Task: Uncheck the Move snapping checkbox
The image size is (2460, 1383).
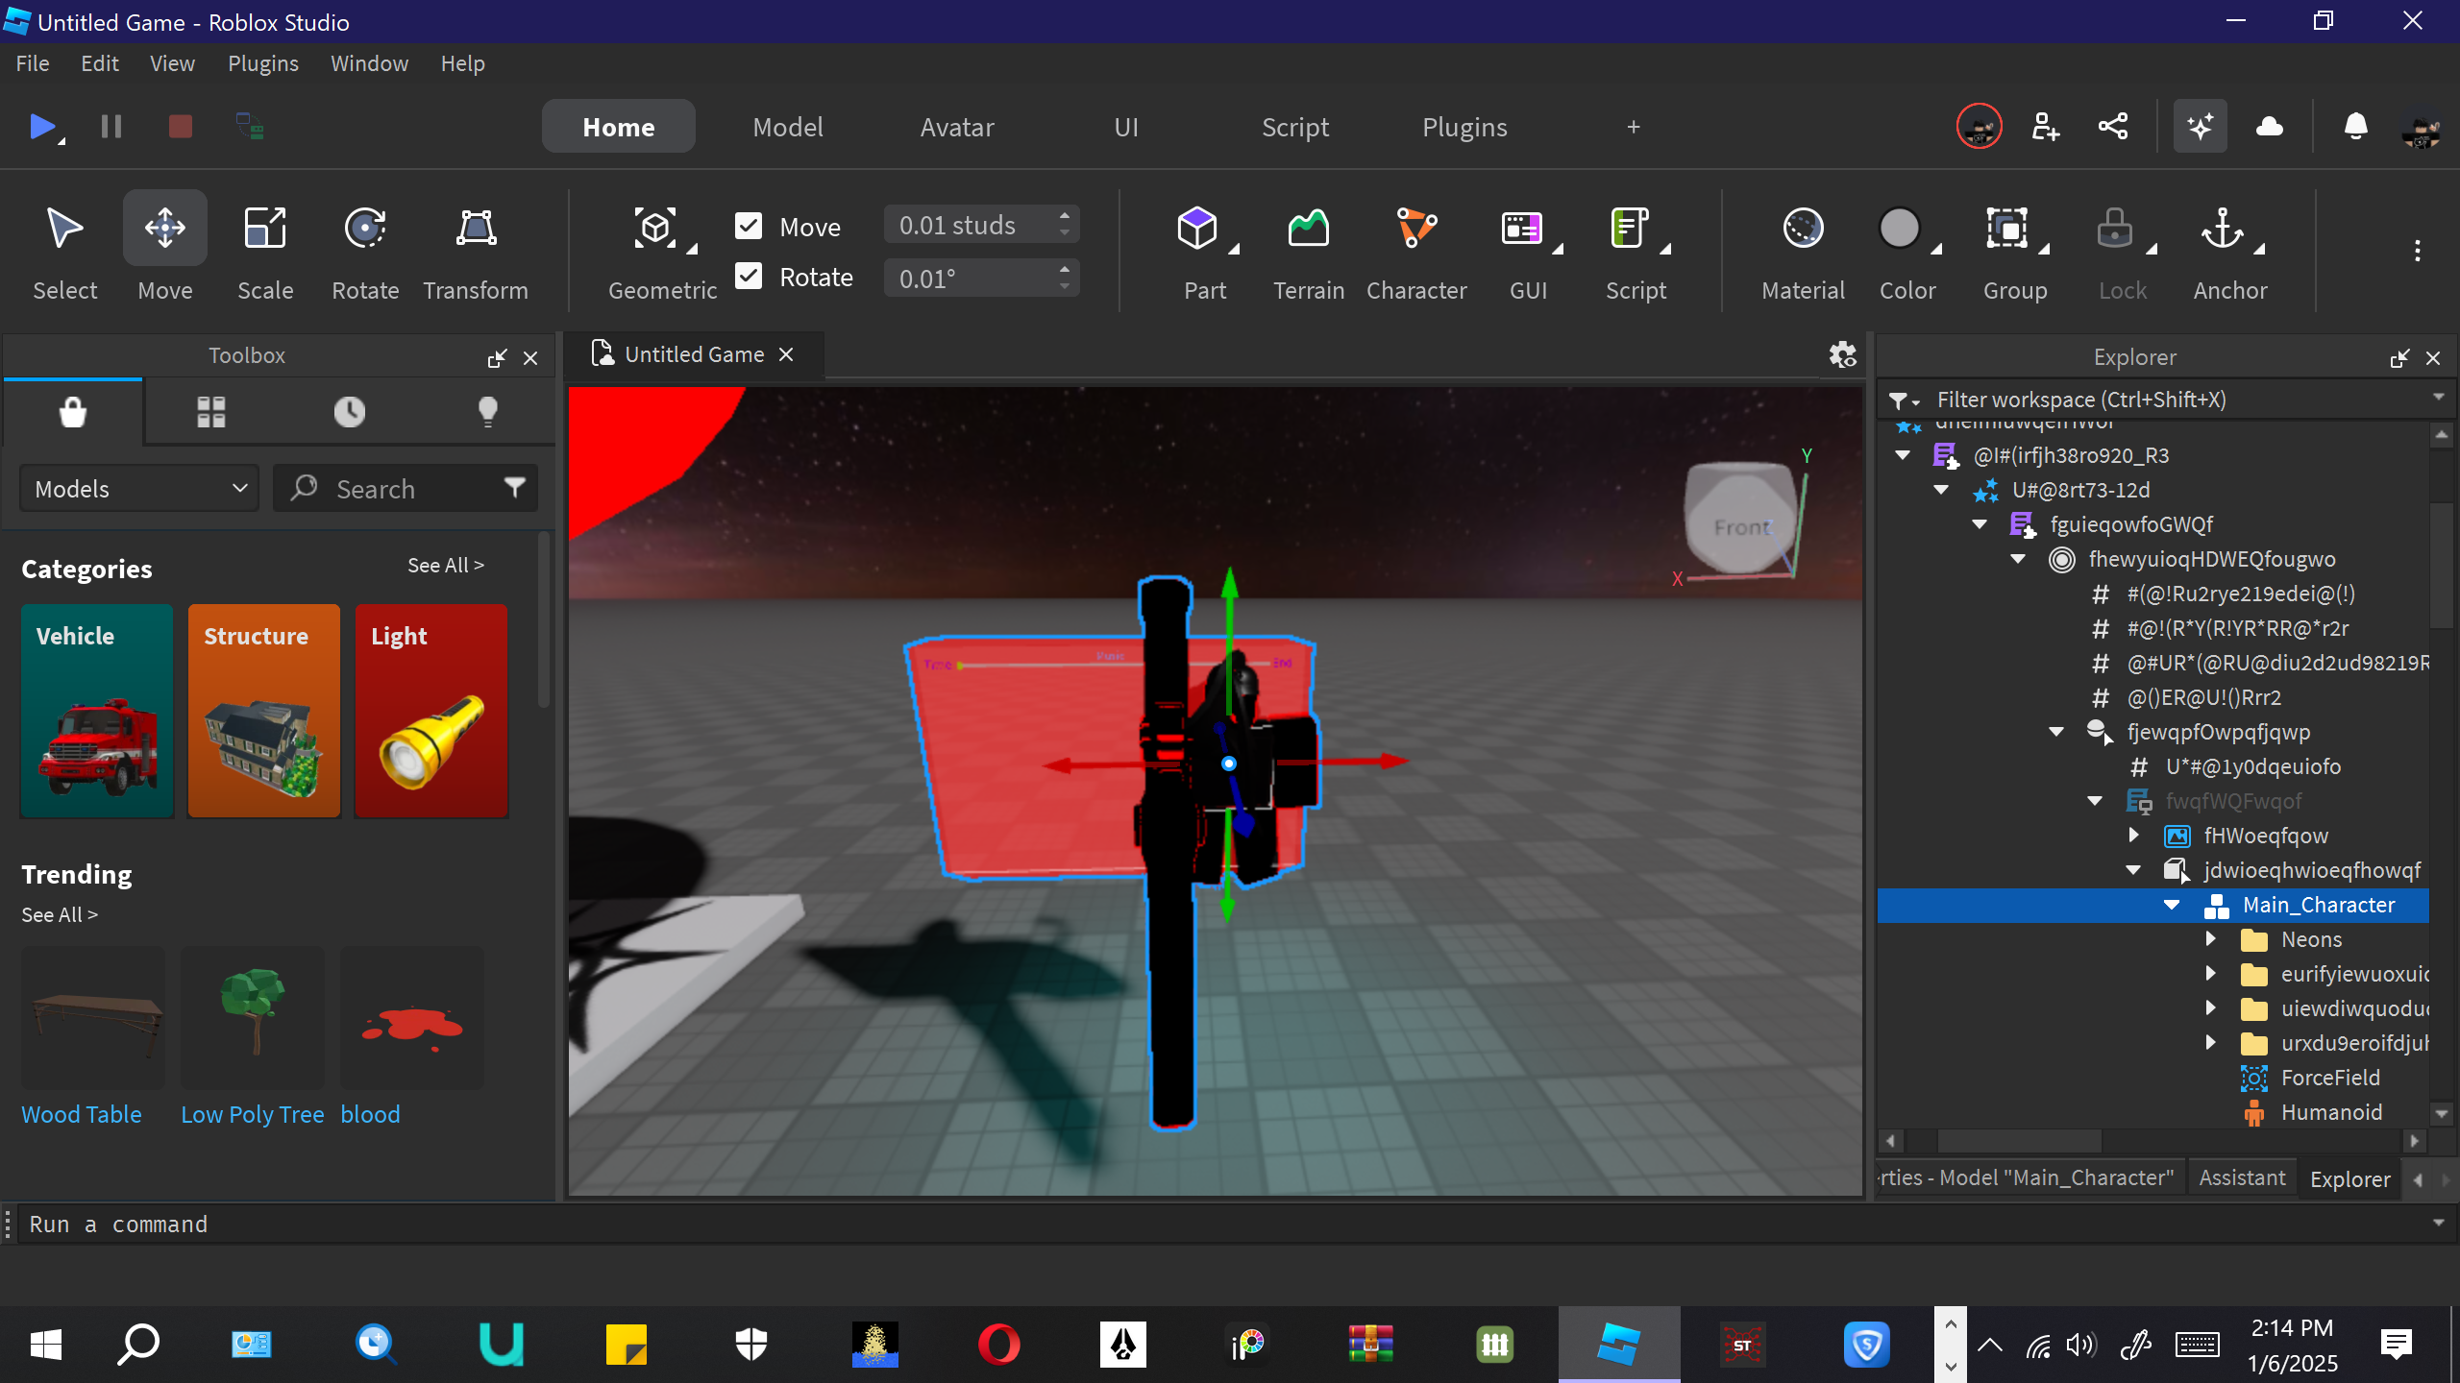Action: coord(749,226)
